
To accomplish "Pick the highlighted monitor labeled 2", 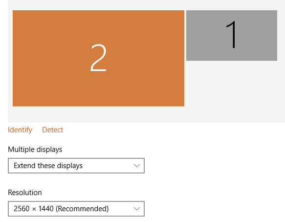I will coord(98,58).
